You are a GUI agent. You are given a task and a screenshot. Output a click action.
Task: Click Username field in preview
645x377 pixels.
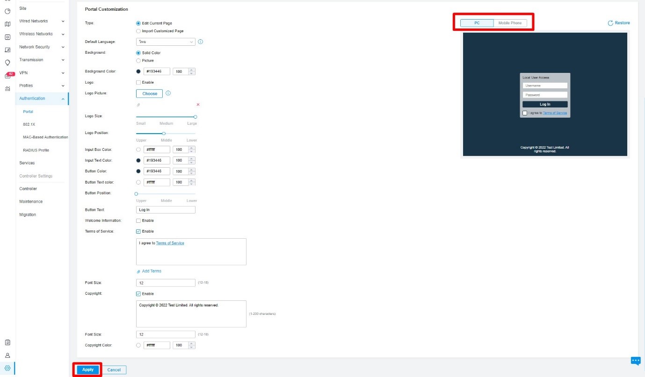pos(545,85)
